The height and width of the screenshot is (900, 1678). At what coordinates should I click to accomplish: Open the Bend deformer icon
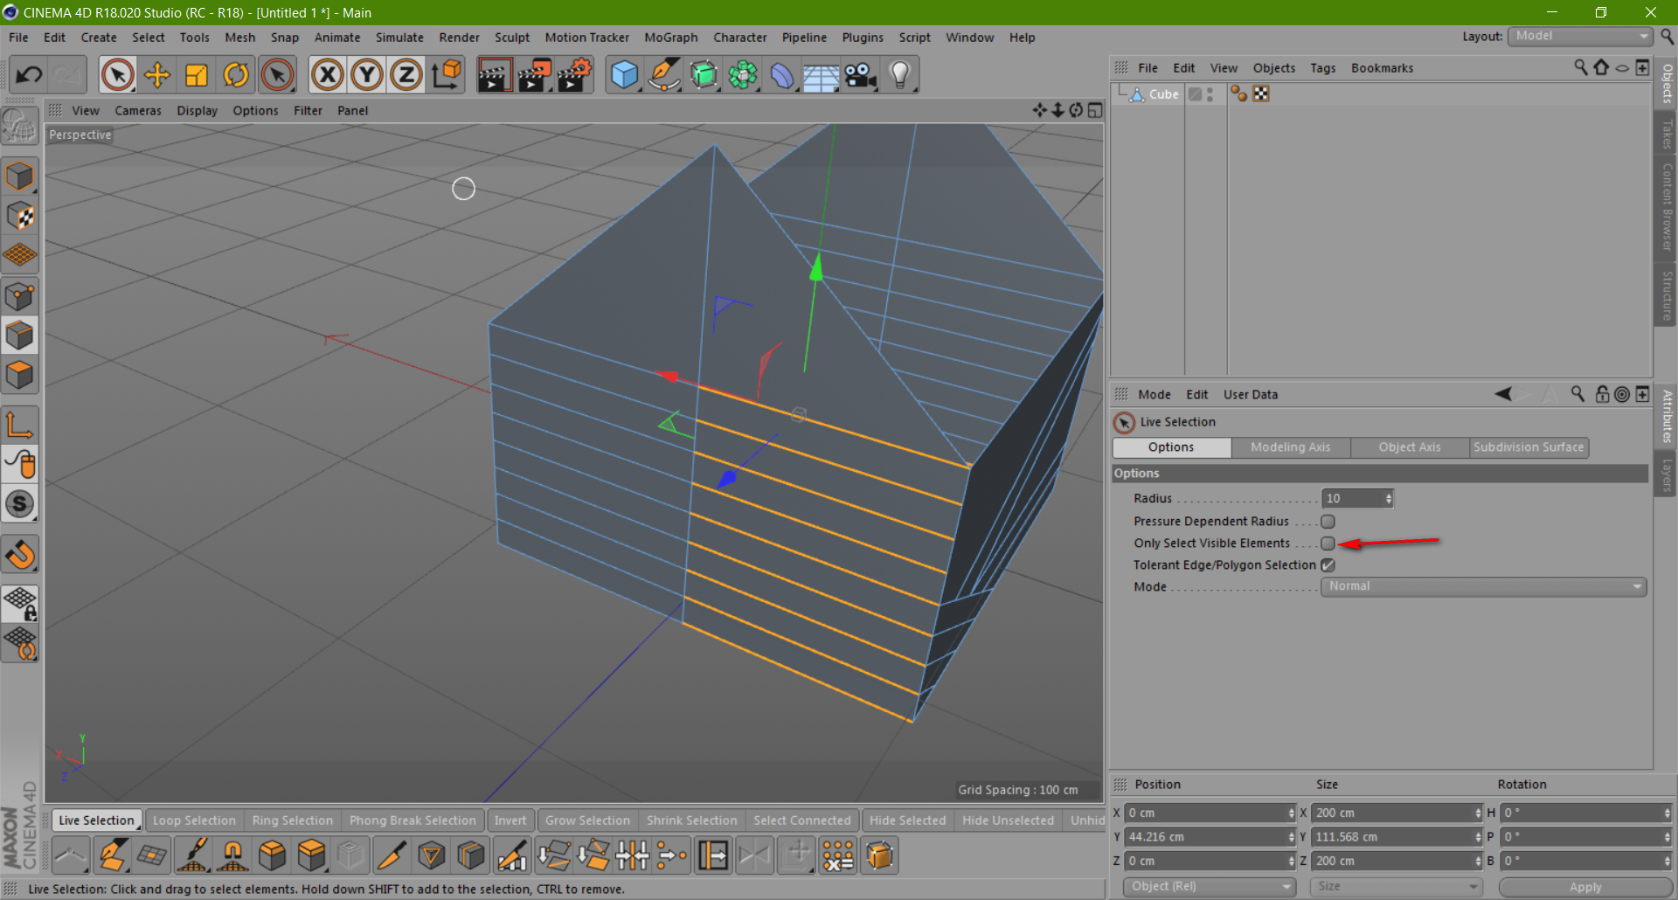[x=782, y=75]
